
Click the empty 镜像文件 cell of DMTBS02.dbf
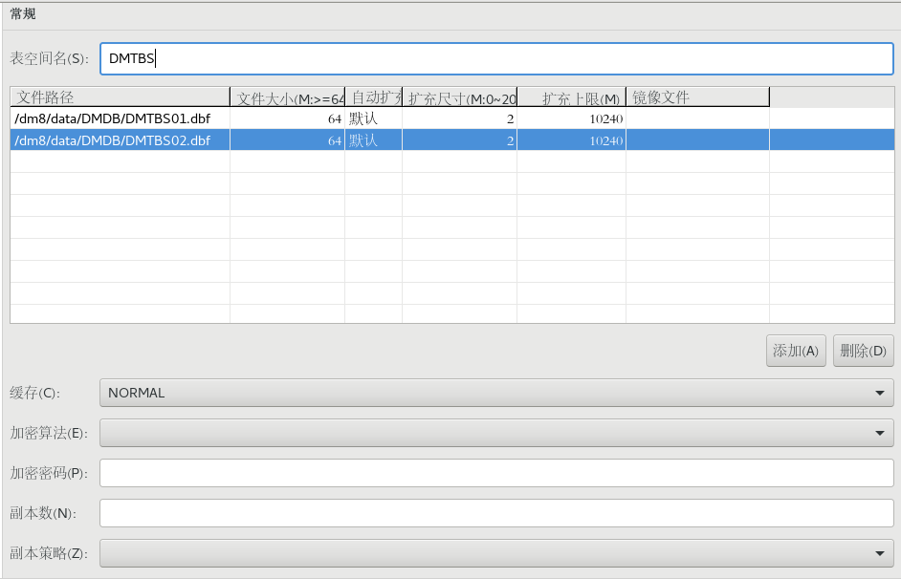pos(697,140)
